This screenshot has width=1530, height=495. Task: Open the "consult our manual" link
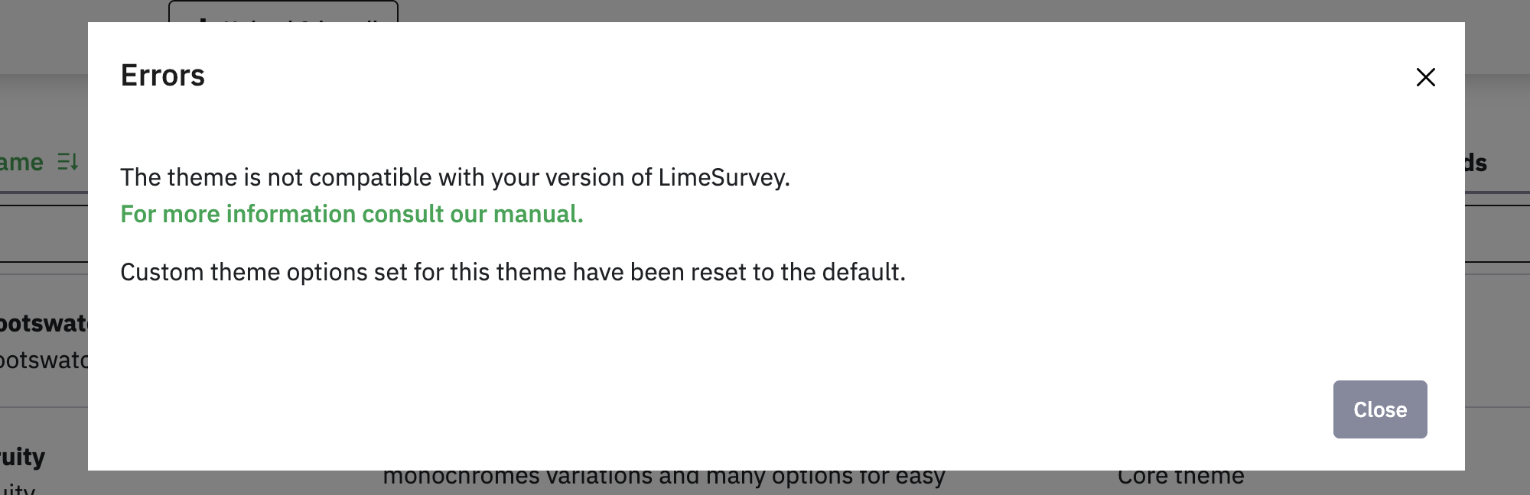[352, 215]
